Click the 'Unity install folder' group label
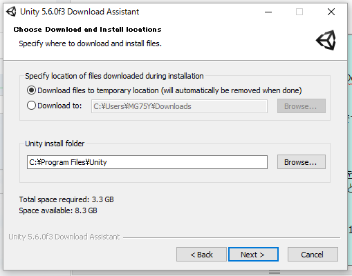The image size is (352, 276). pyautogui.click(x=55, y=144)
